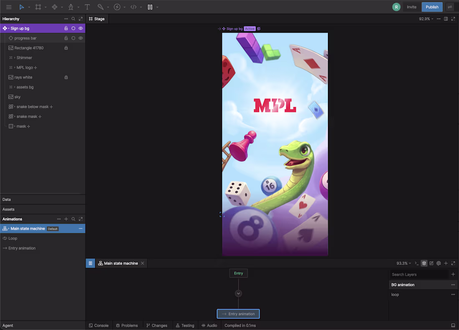459x330 pixels.
Task: Select the Events lightning tool
Action: click(x=117, y=7)
